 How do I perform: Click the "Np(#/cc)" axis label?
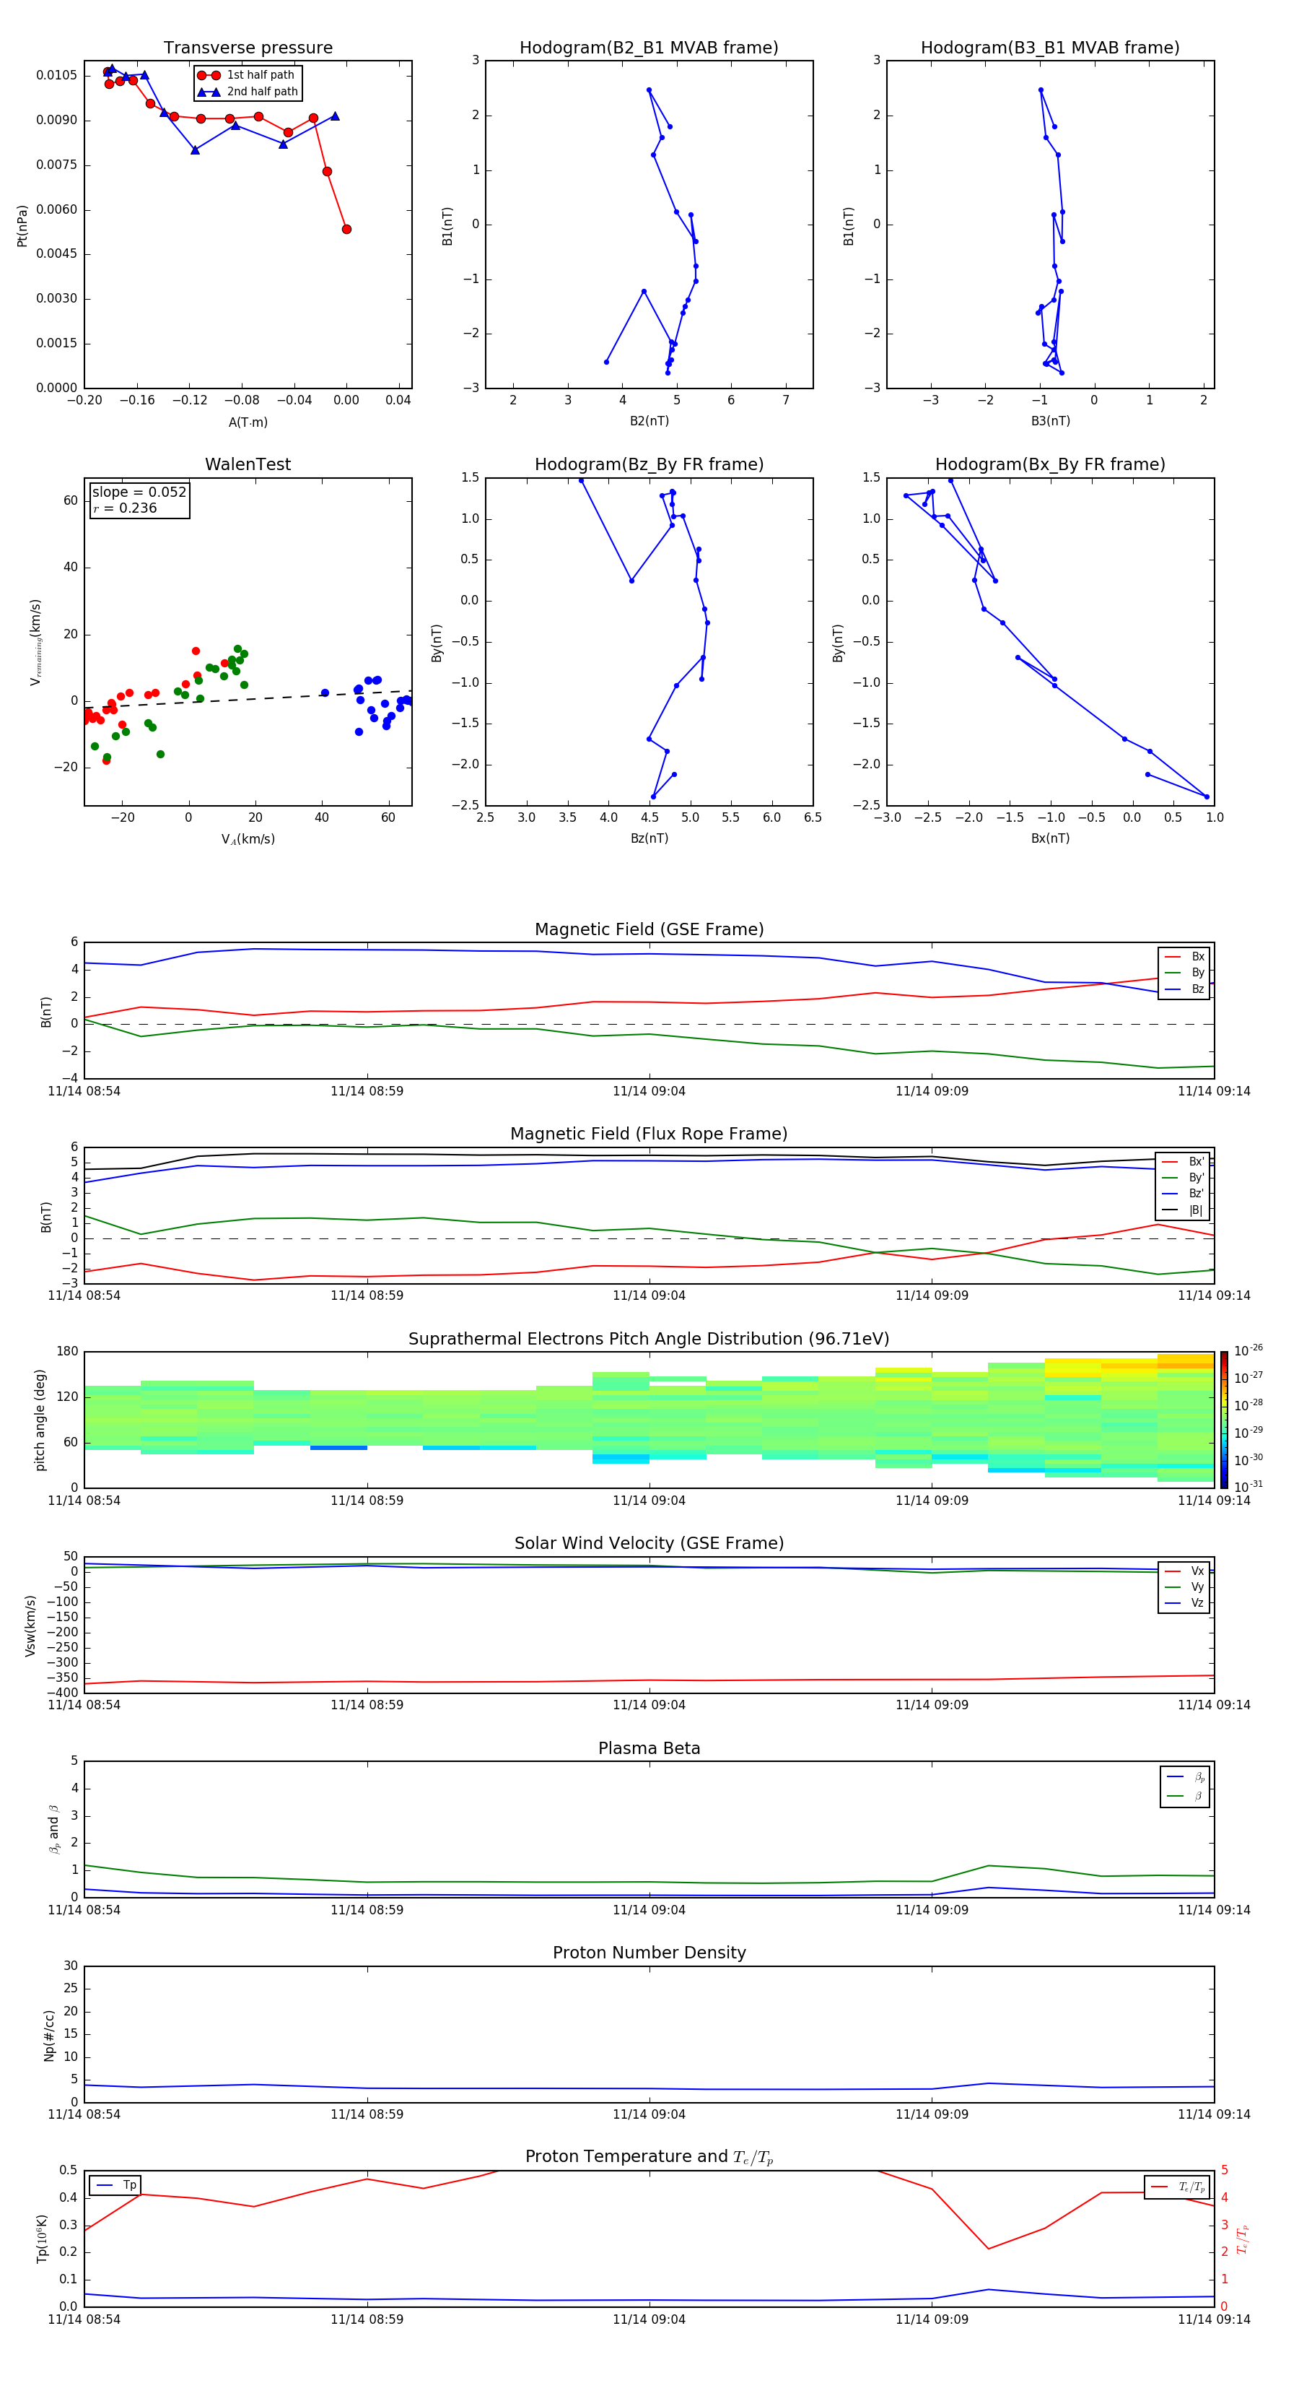[49, 2035]
